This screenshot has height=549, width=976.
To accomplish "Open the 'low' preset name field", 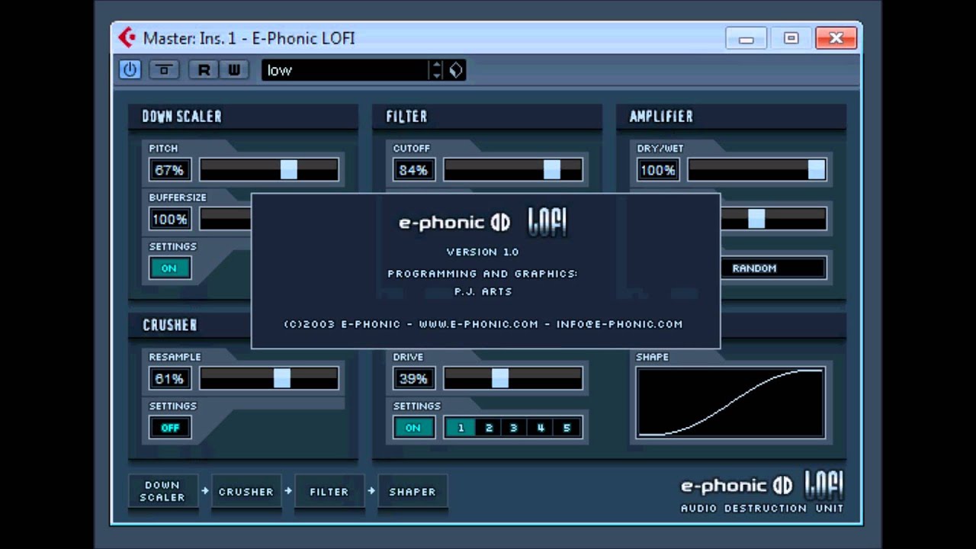I will pos(345,70).
